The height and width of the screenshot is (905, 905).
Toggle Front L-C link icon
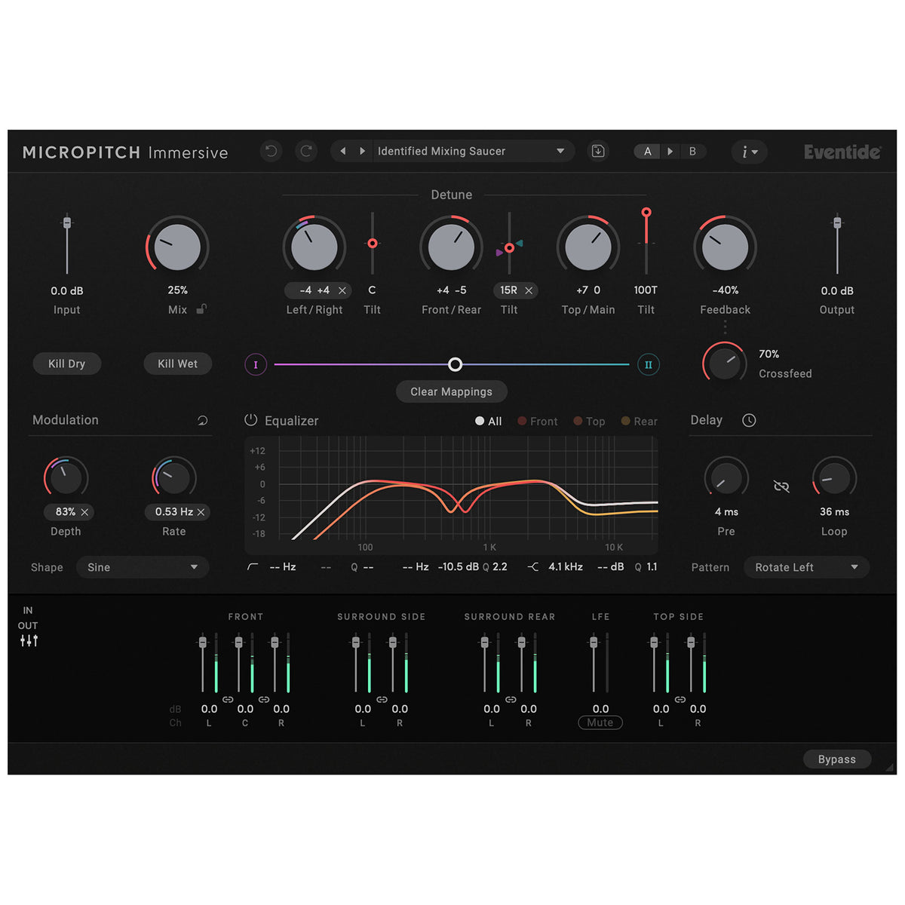228,700
